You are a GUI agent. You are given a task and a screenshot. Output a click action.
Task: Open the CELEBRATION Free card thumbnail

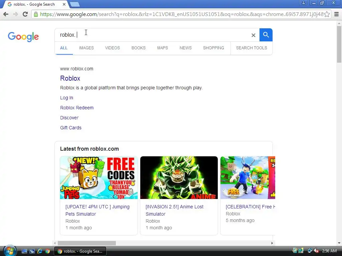click(x=248, y=178)
